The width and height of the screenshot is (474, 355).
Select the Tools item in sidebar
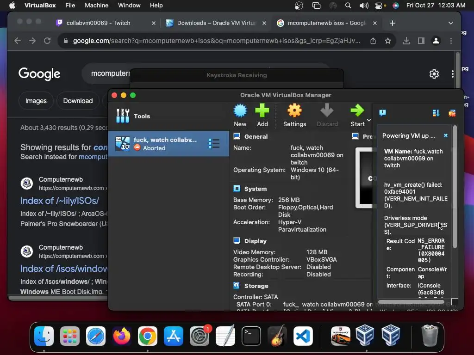pyautogui.click(x=168, y=116)
